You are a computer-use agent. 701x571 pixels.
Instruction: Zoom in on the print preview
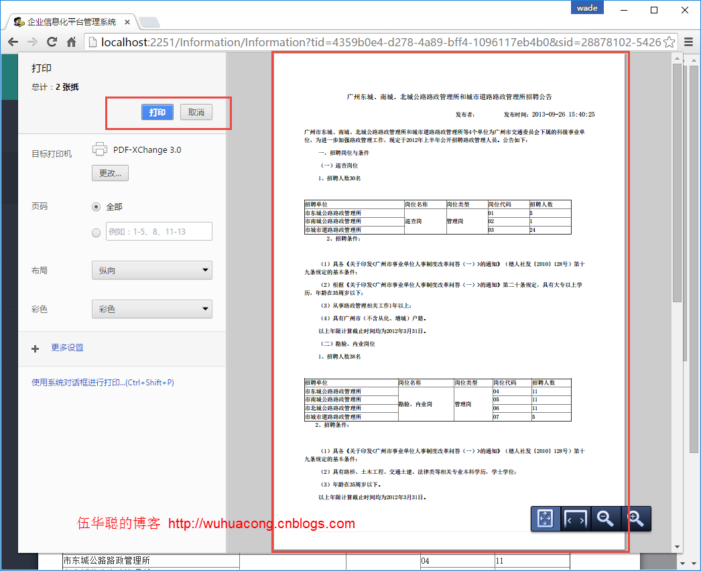pos(636,519)
